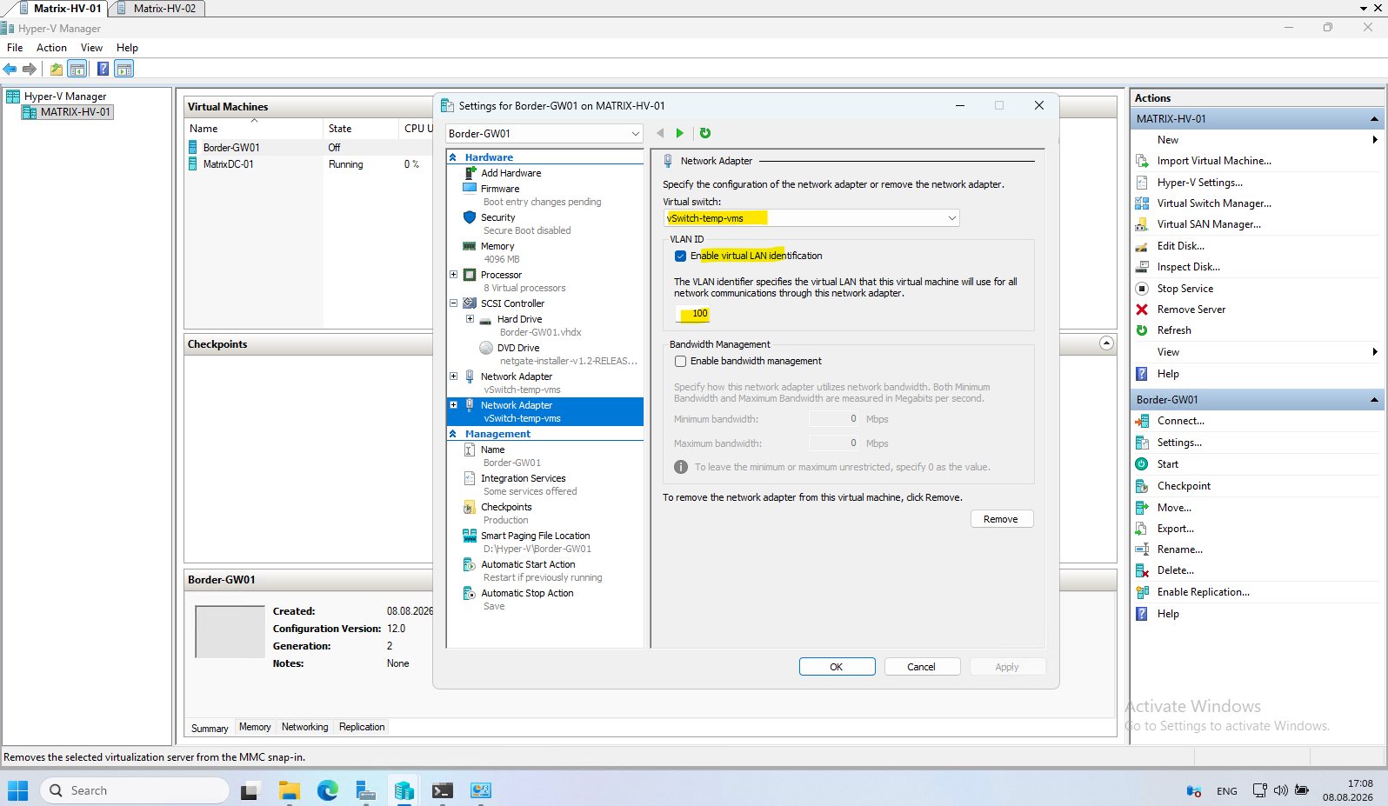This screenshot has width=1388, height=806.
Task: Click the Forward arrow in Hyper-V Manager toolbar
Action: [30, 69]
